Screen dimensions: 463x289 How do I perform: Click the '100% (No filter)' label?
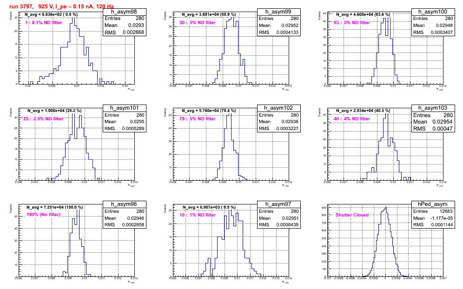43,215
